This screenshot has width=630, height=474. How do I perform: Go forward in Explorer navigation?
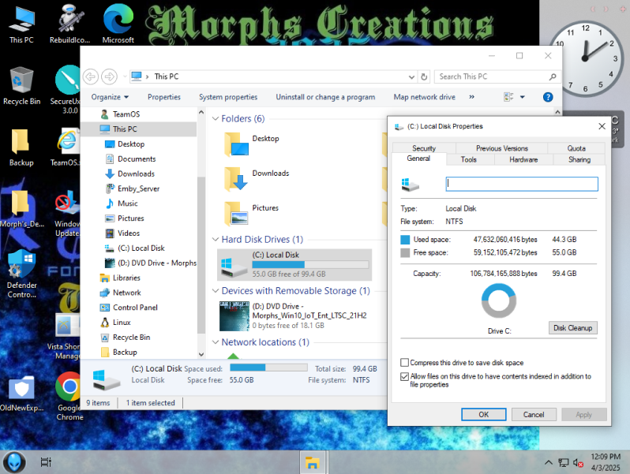(x=109, y=77)
